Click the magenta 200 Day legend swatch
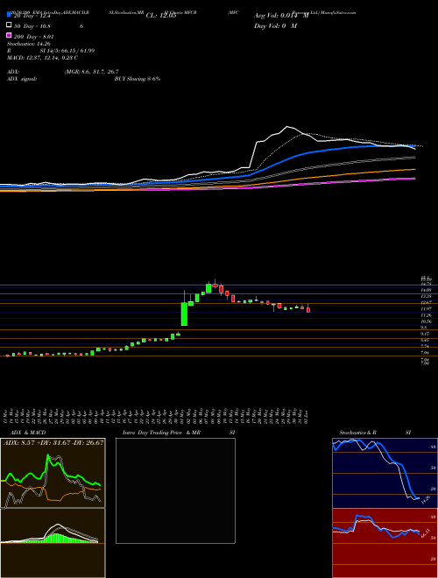The width and height of the screenshot is (438, 578). 9,35
